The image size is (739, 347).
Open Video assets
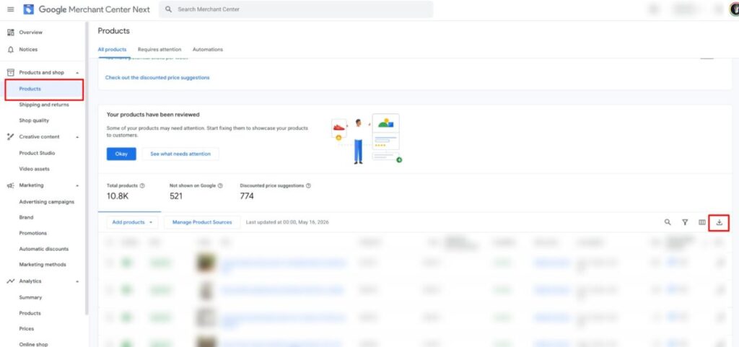[x=34, y=169]
